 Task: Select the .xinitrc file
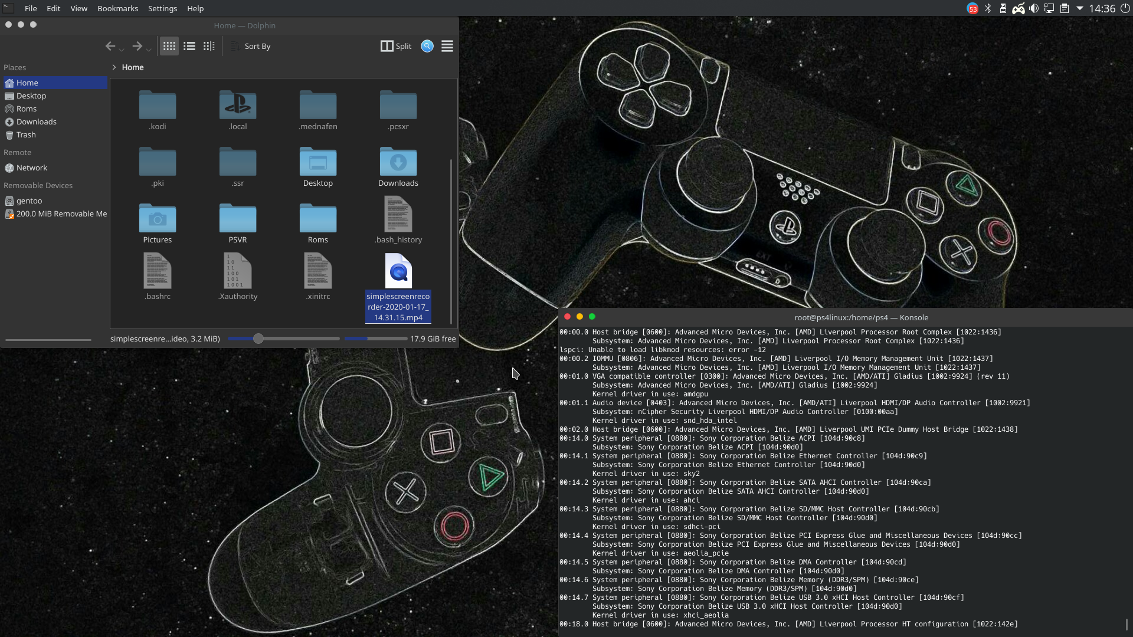pos(318,277)
